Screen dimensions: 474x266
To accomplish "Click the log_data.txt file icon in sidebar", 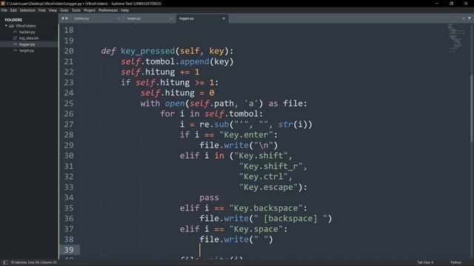I will (x=15, y=38).
